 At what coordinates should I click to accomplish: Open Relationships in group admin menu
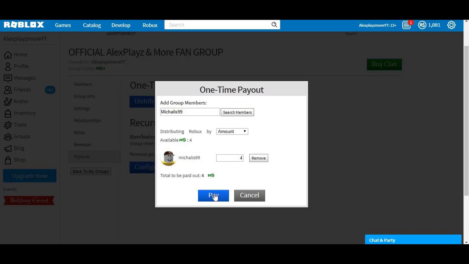[88, 121]
